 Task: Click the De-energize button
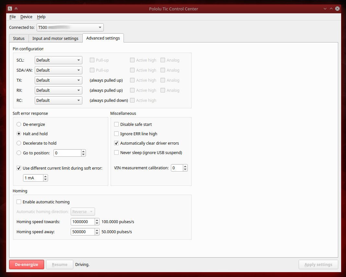[x=26, y=264]
